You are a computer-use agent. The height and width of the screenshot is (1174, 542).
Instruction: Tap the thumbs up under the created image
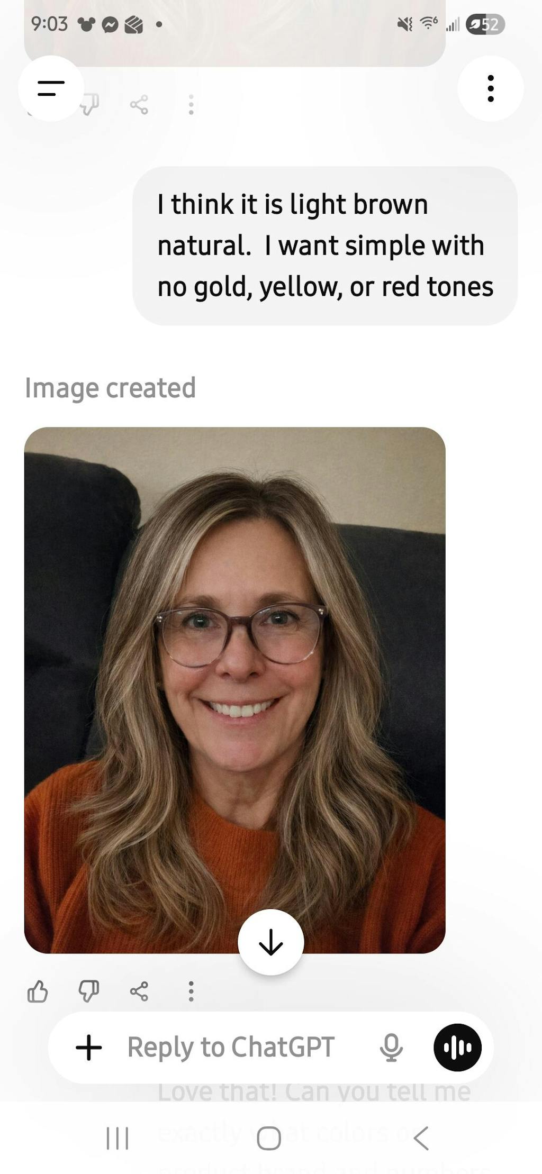pos(37,991)
